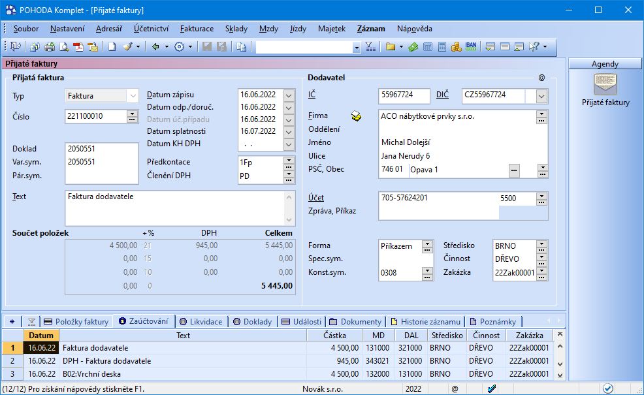
Task: Open print preview magnifier icon
Action: [64, 47]
